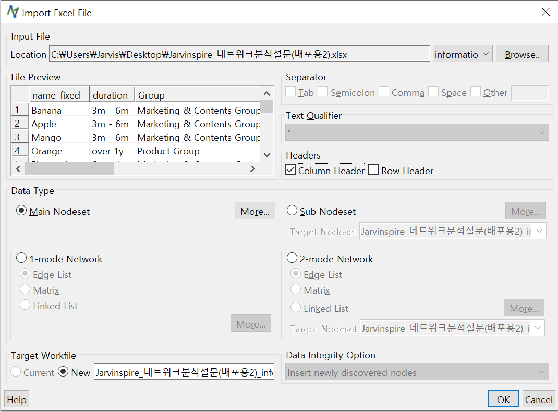Select Matrix under 1-mode Network
Screen dimensions: 558x412
tap(25, 289)
